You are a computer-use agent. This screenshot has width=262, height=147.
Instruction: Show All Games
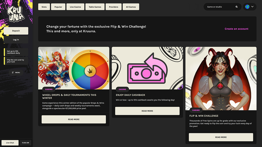131,7
